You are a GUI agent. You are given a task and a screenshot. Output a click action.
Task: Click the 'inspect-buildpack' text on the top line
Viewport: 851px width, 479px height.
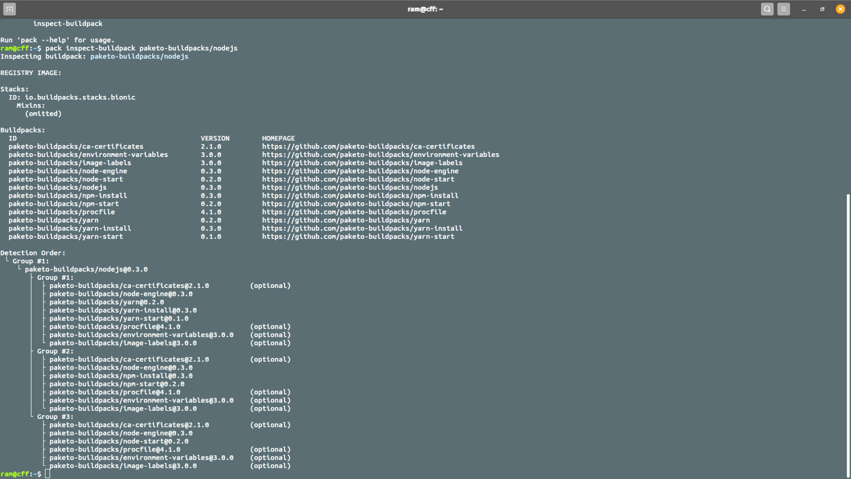pos(68,24)
